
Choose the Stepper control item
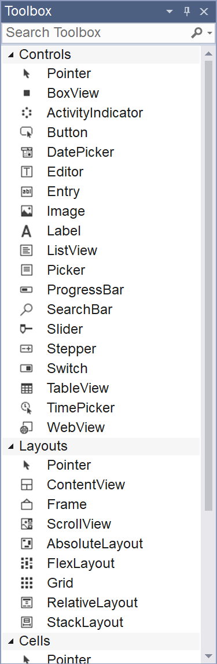pos(101,349)
